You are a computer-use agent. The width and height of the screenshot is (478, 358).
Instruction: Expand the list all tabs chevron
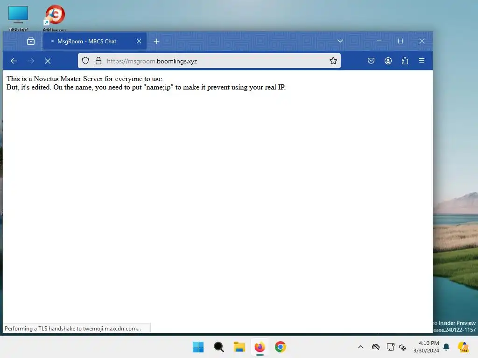coord(340,41)
